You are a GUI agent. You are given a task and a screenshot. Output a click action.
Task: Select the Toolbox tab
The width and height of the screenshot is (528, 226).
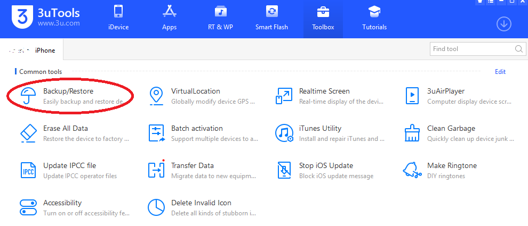[323, 19]
